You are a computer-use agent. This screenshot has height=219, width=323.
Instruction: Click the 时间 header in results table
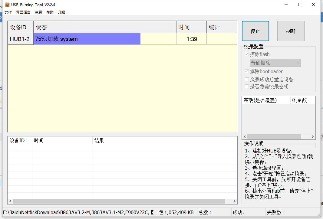point(62,141)
